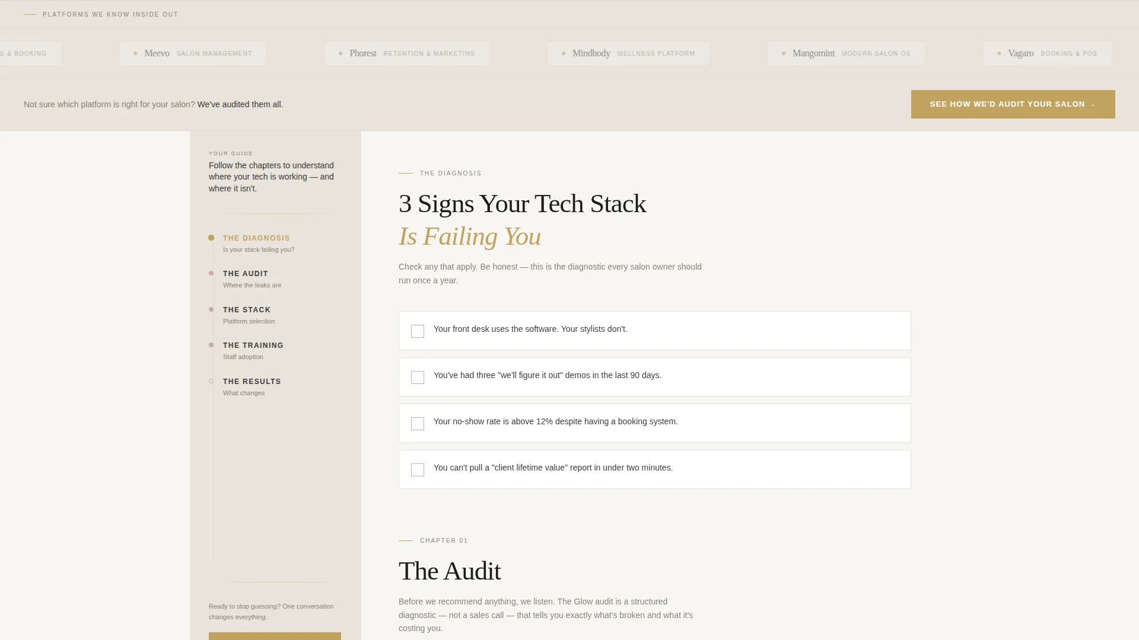Select the Mindbody Wellness Platform chip
Viewport: 1139px width, 640px height.
629,53
